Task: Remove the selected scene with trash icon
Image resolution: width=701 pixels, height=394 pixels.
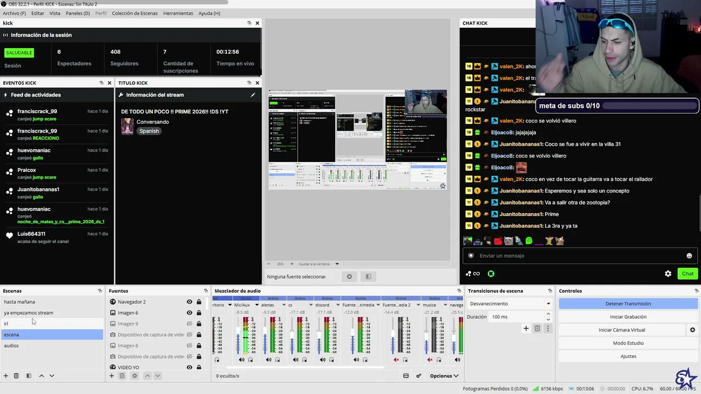Action: tap(16, 376)
